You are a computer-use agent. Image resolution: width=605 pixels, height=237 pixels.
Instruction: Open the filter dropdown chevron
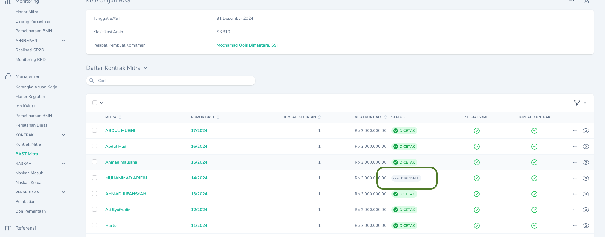(x=585, y=103)
